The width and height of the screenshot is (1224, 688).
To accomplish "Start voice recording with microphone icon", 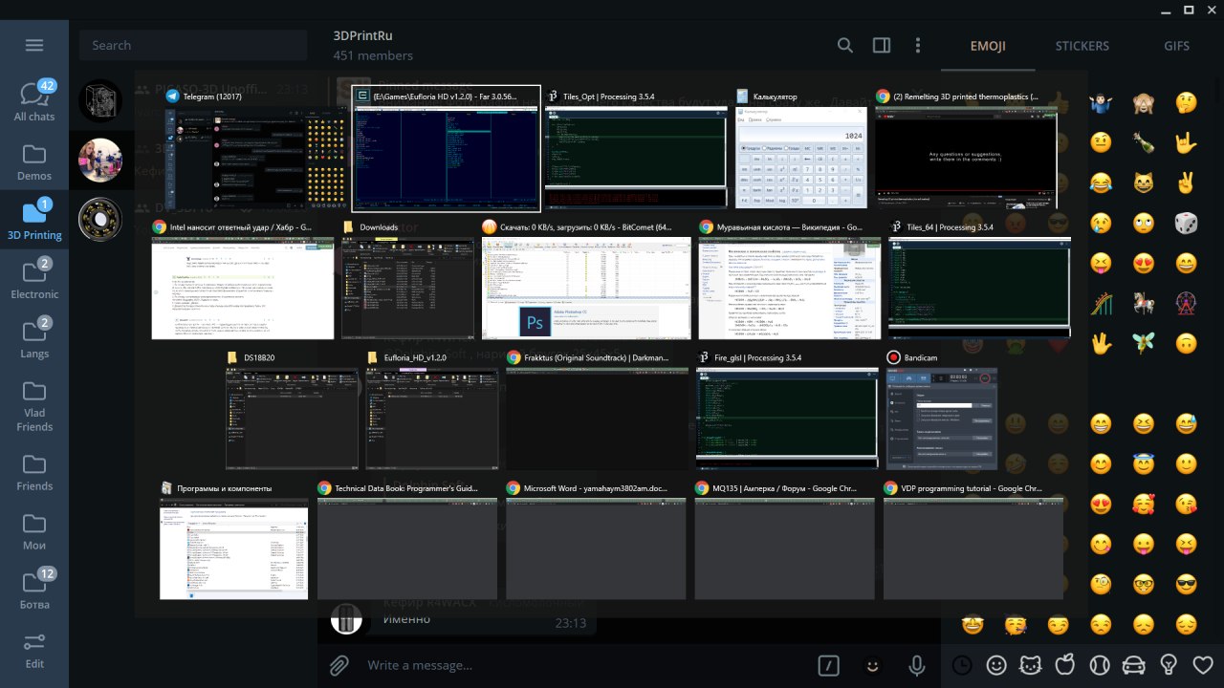I will tap(917, 665).
